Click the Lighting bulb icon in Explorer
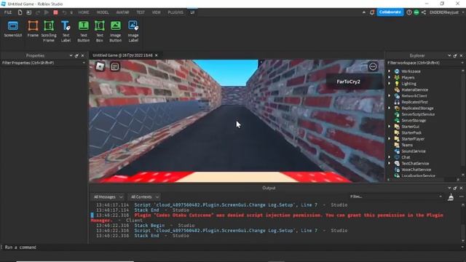 397,84
